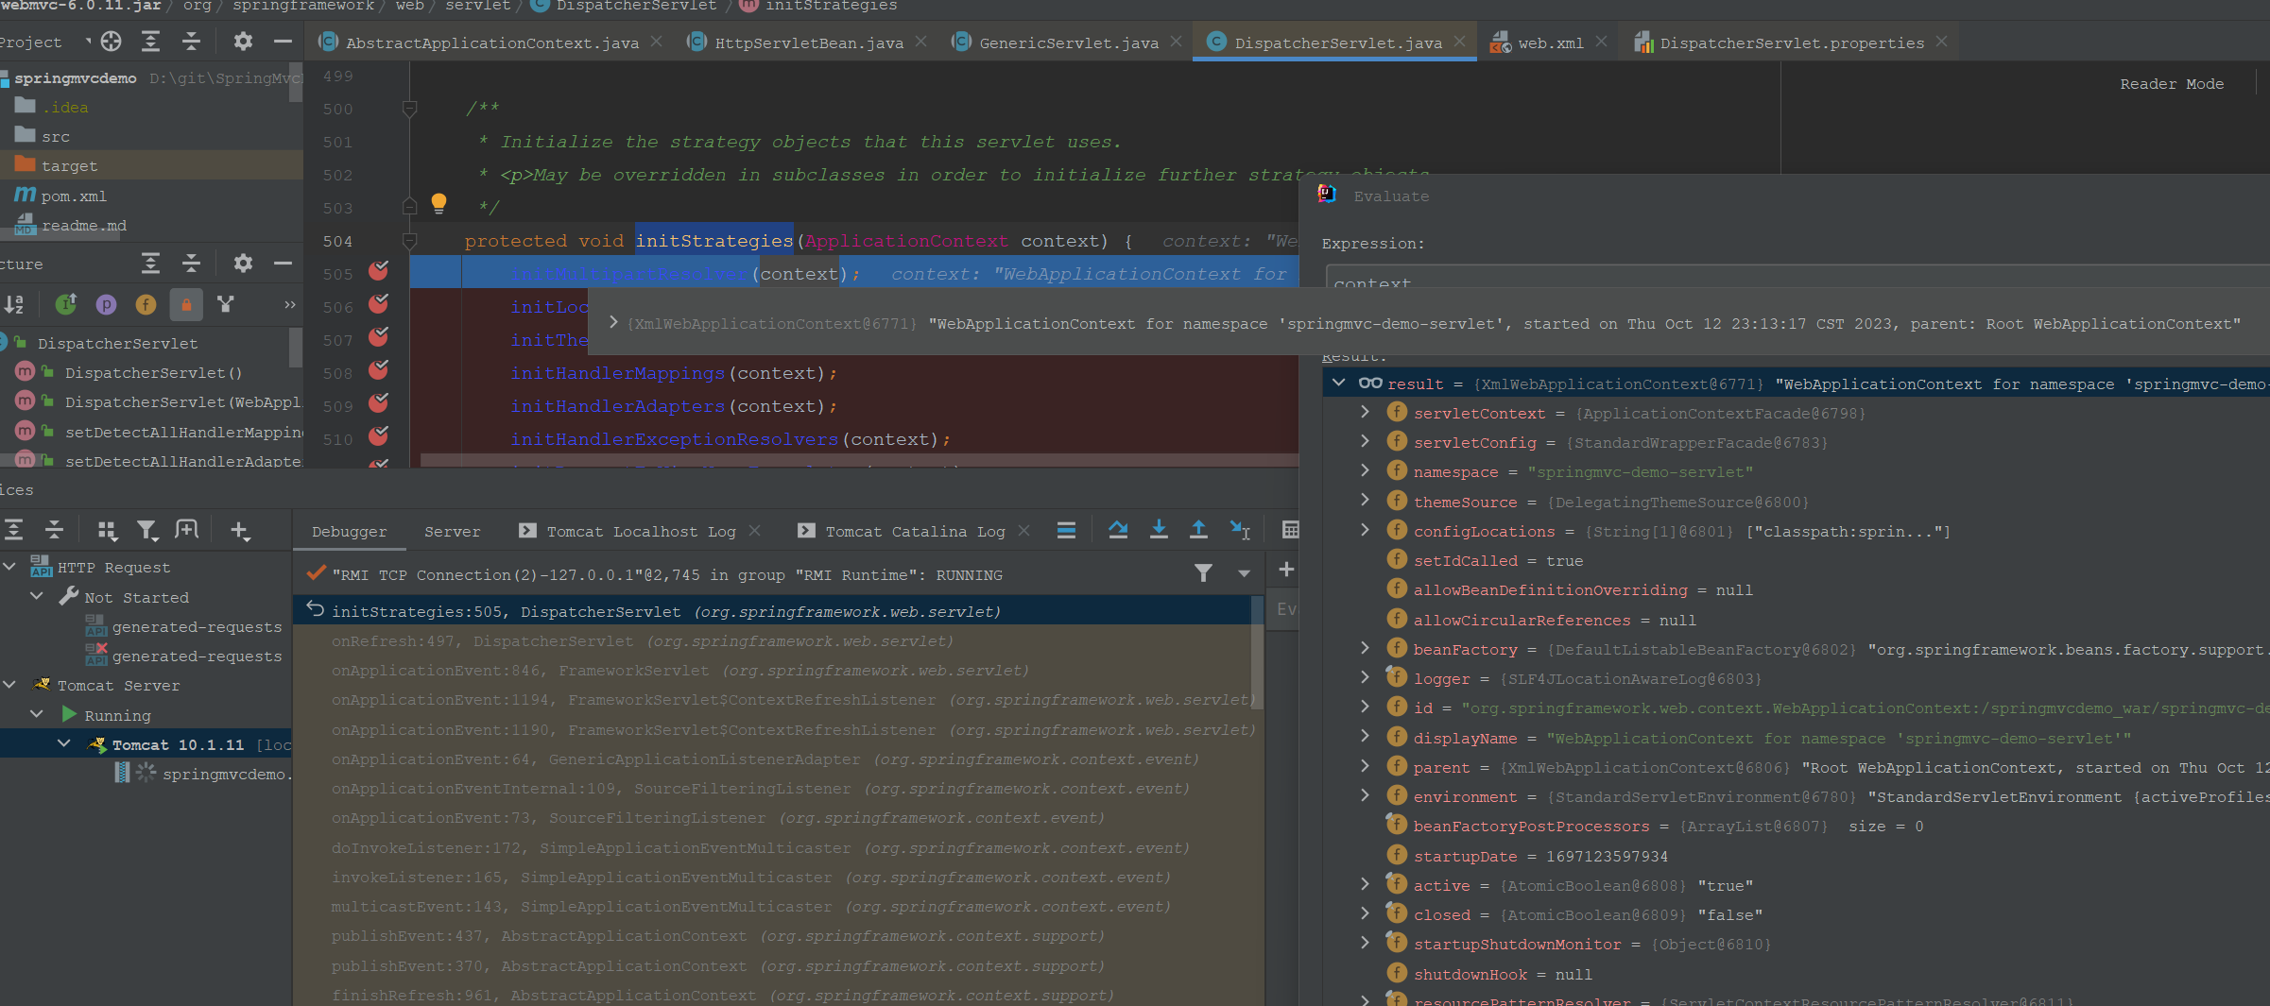Toggle show anonymous classes in Structure
Screen dimensions: 2270x1006
point(225,304)
